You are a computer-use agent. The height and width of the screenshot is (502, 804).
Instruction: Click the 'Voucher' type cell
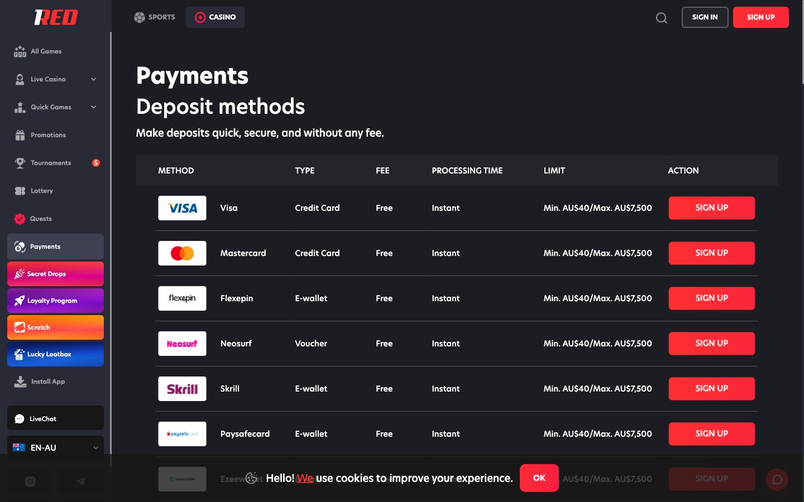(311, 344)
